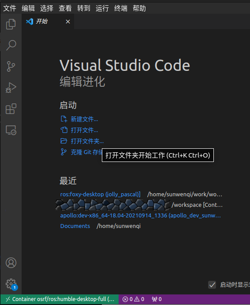
Task: Open the 编辑 menu
Action: pos(28,8)
